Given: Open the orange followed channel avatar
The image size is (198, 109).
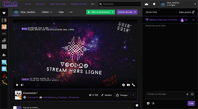Looking at the screenshot, I should (4, 27).
